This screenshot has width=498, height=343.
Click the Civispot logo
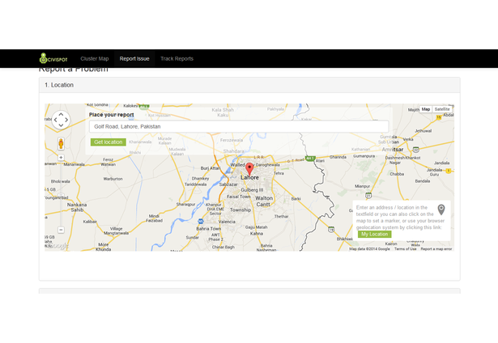point(53,58)
